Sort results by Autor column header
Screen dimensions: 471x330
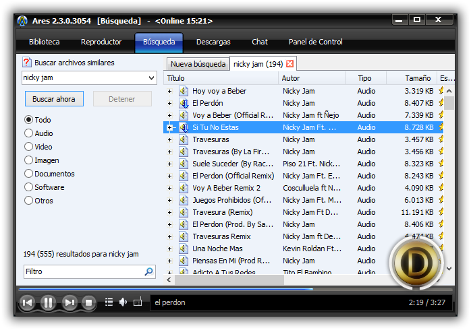312,78
